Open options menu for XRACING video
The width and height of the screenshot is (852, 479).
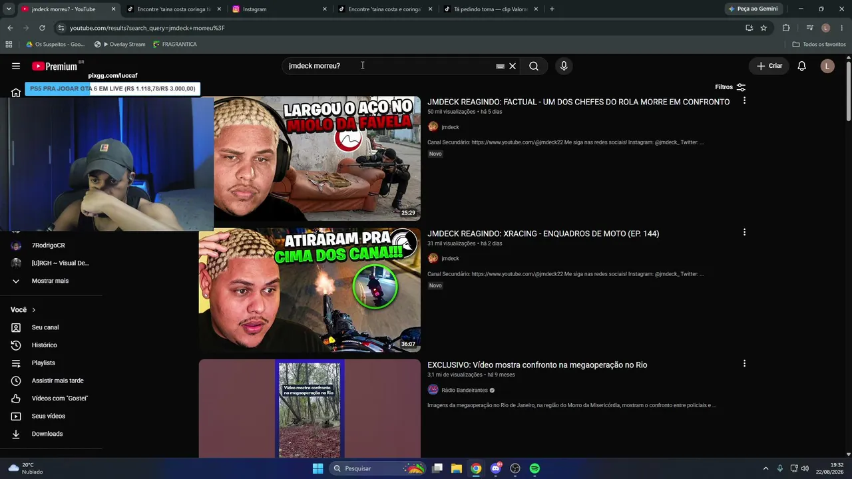744,232
